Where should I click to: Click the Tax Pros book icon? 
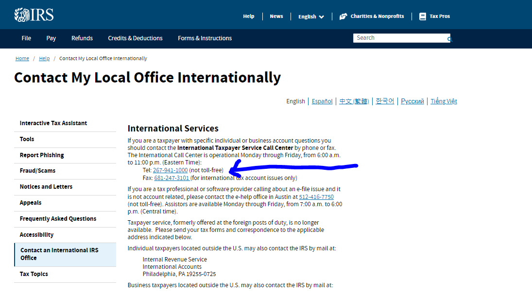tap(422, 16)
